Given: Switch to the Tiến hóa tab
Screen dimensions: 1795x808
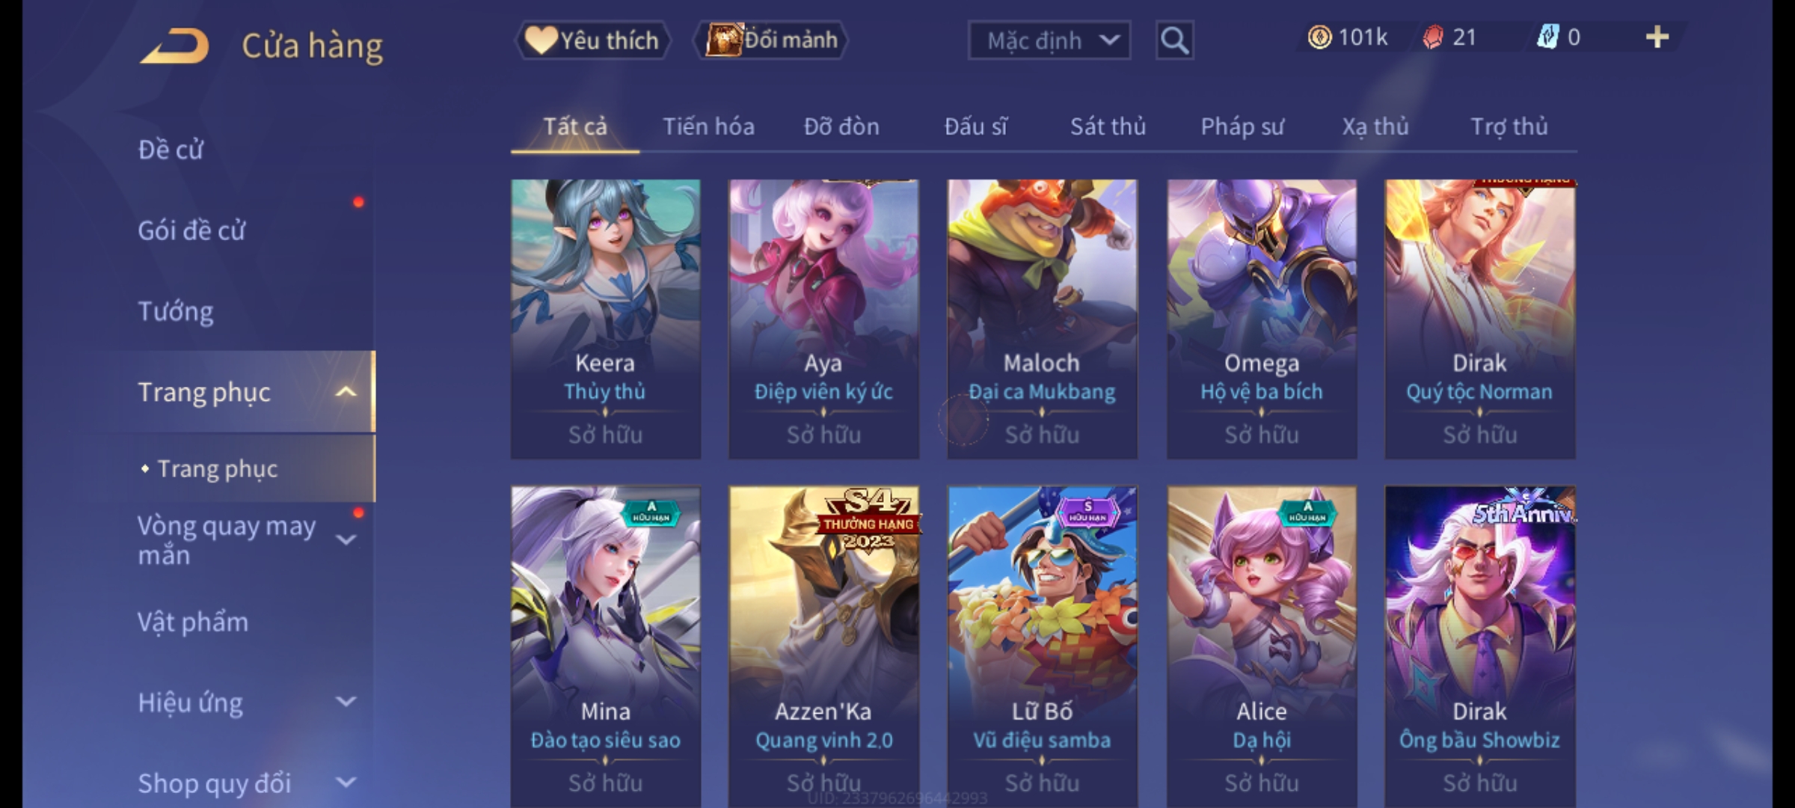Looking at the screenshot, I should [x=708, y=126].
